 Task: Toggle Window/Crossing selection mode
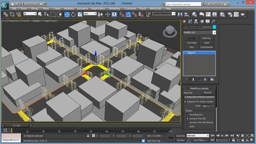[x=59, y=14]
